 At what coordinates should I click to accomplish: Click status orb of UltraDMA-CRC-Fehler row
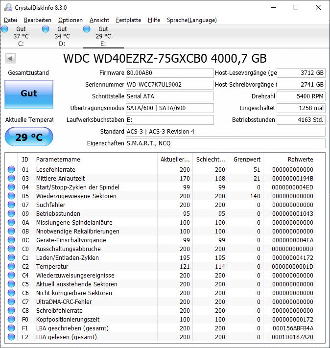pyautogui.click(x=11, y=302)
